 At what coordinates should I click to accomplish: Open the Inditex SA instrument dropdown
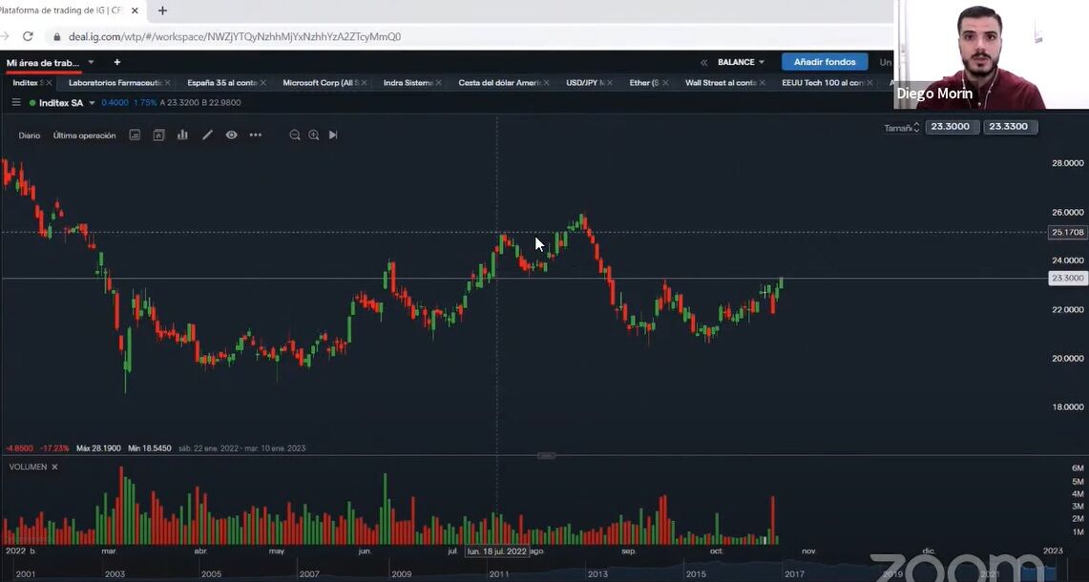[92, 103]
